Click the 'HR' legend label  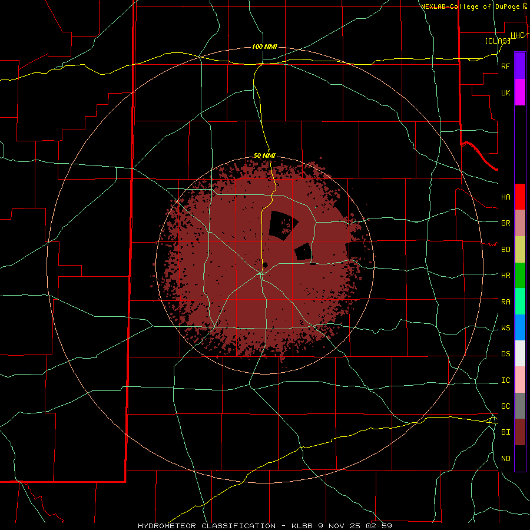pyautogui.click(x=506, y=276)
